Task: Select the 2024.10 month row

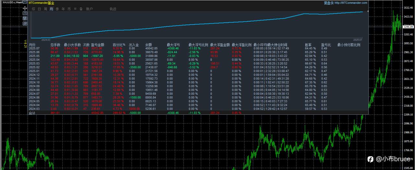Action: 198,82
